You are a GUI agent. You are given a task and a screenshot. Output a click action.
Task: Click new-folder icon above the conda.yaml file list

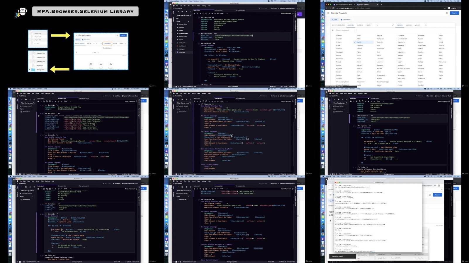182,12
